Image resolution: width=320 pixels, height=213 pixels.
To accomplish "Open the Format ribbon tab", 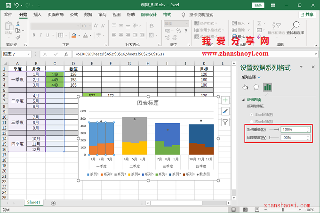I will (167, 15).
